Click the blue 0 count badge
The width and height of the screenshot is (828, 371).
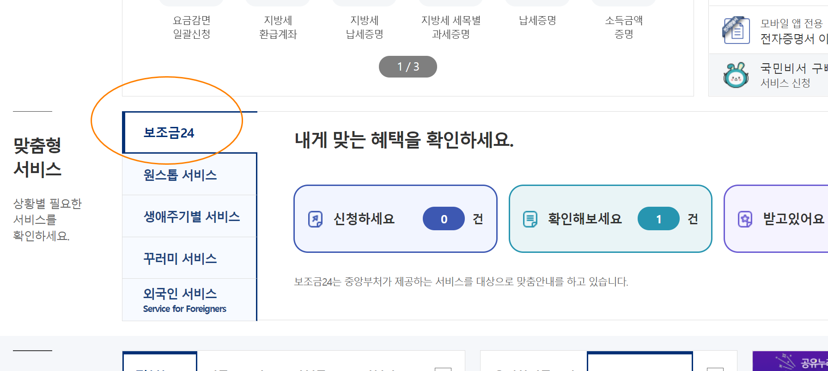point(444,219)
